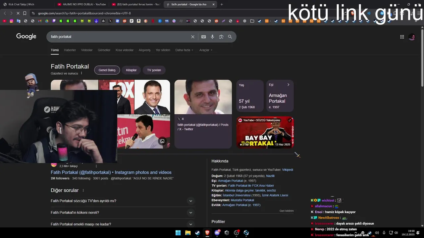Open the Eşi card arrow
Screen dimensions: 424x238
(288, 85)
